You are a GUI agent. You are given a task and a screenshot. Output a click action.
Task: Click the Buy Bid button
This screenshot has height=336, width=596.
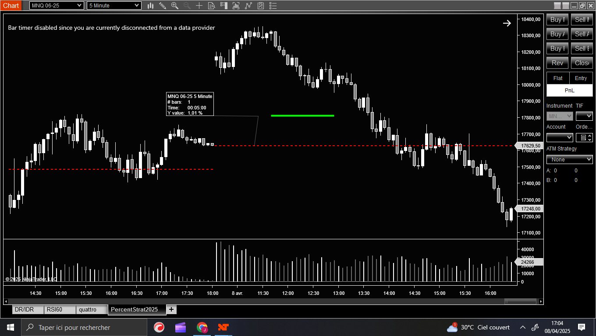tap(557, 49)
